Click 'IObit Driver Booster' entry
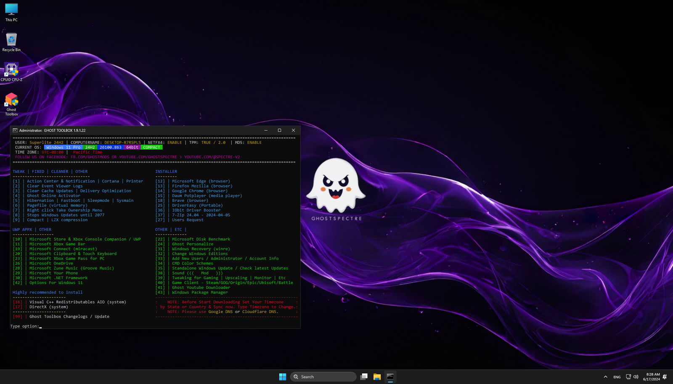Screen dimensions: 673x384 (x=196, y=210)
